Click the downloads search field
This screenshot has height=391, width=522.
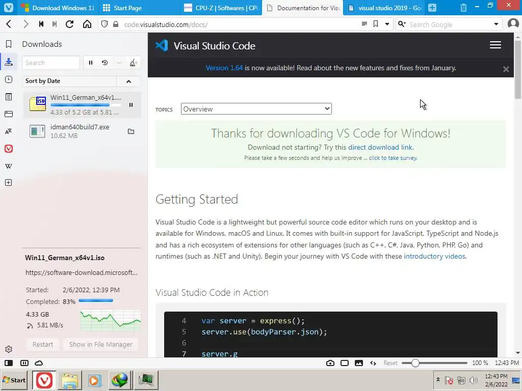[x=51, y=63]
